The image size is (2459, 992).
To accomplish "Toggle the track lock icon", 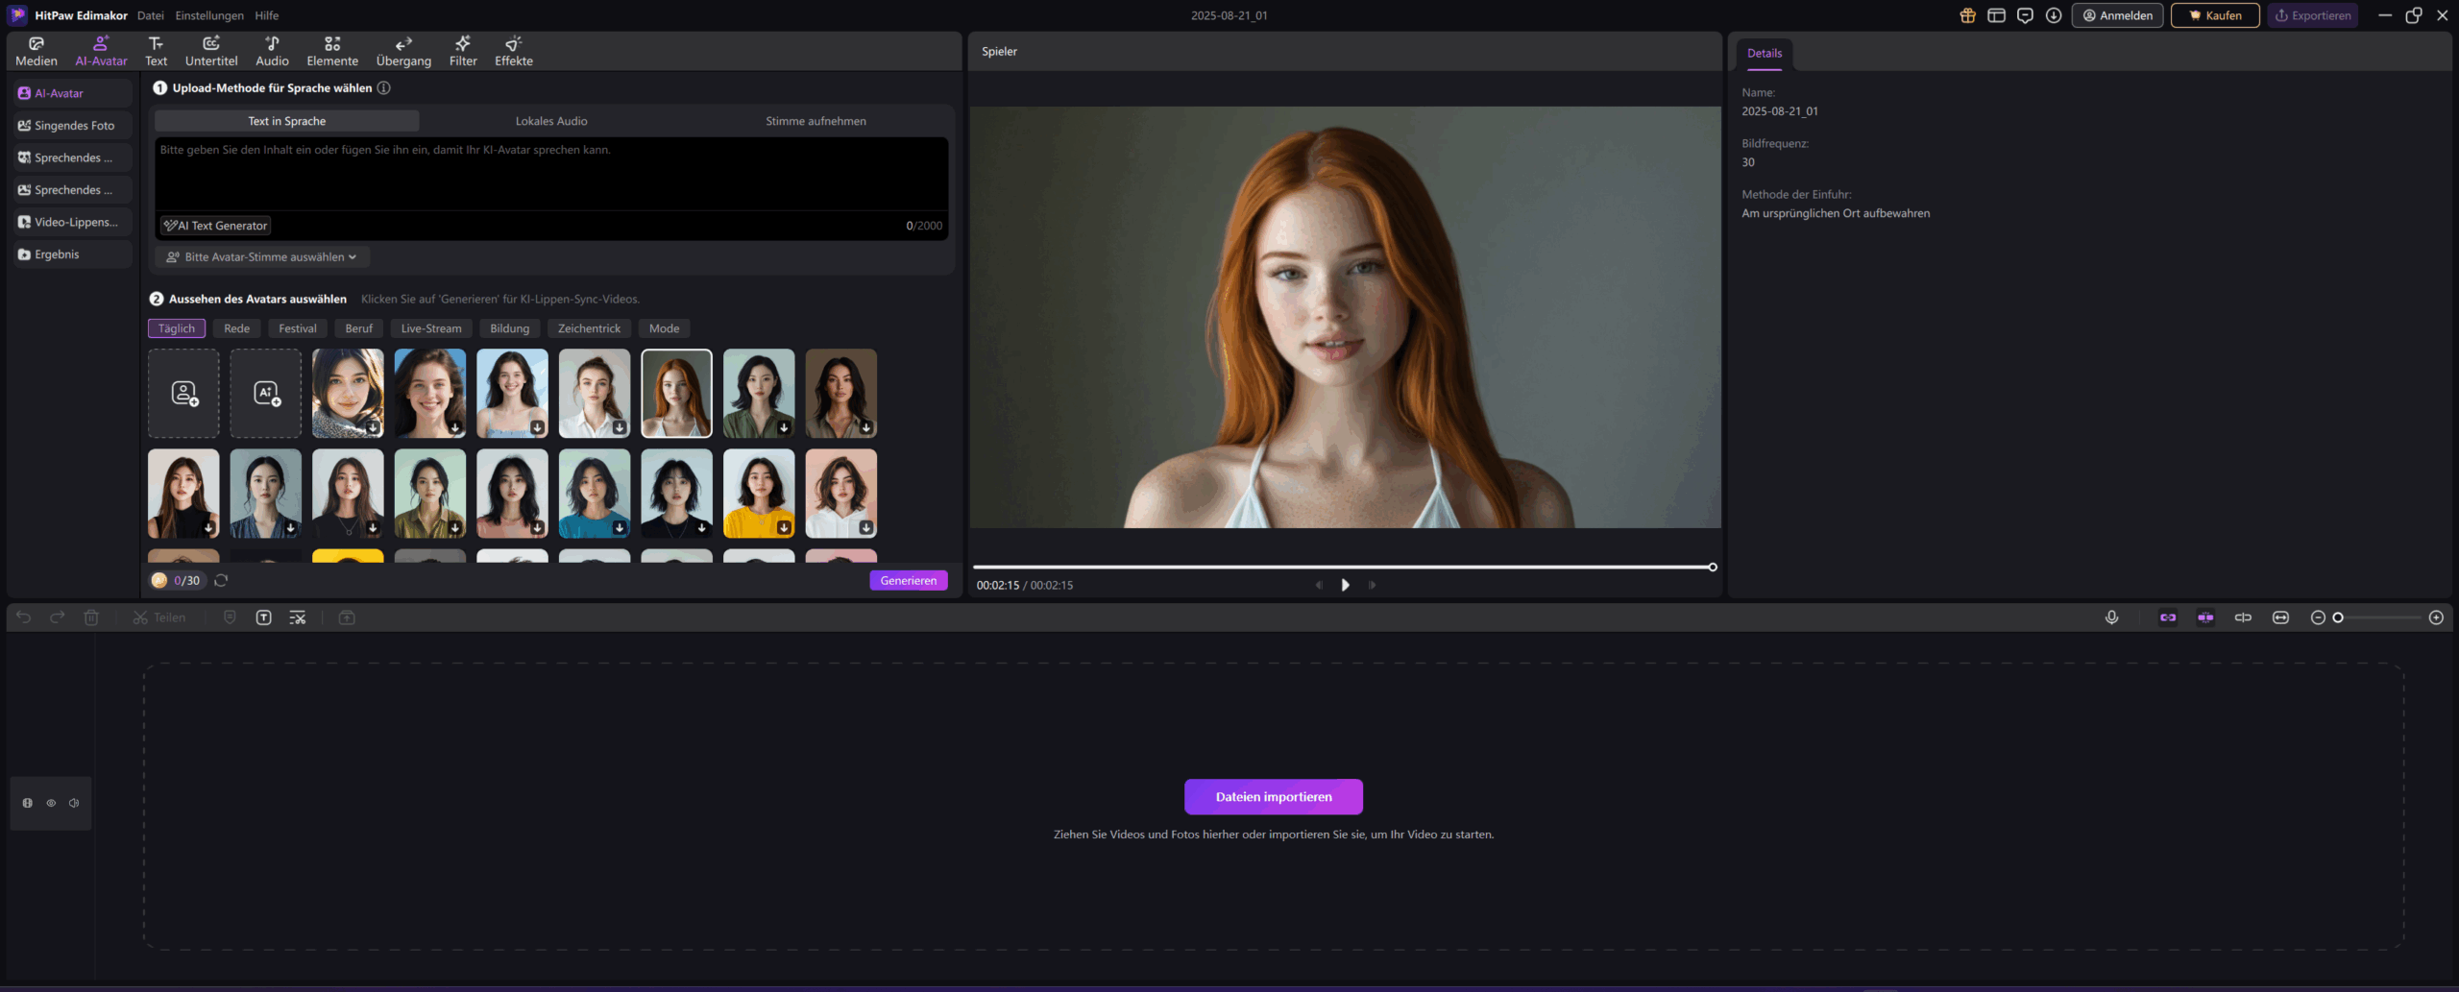I will tap(28, 803).
